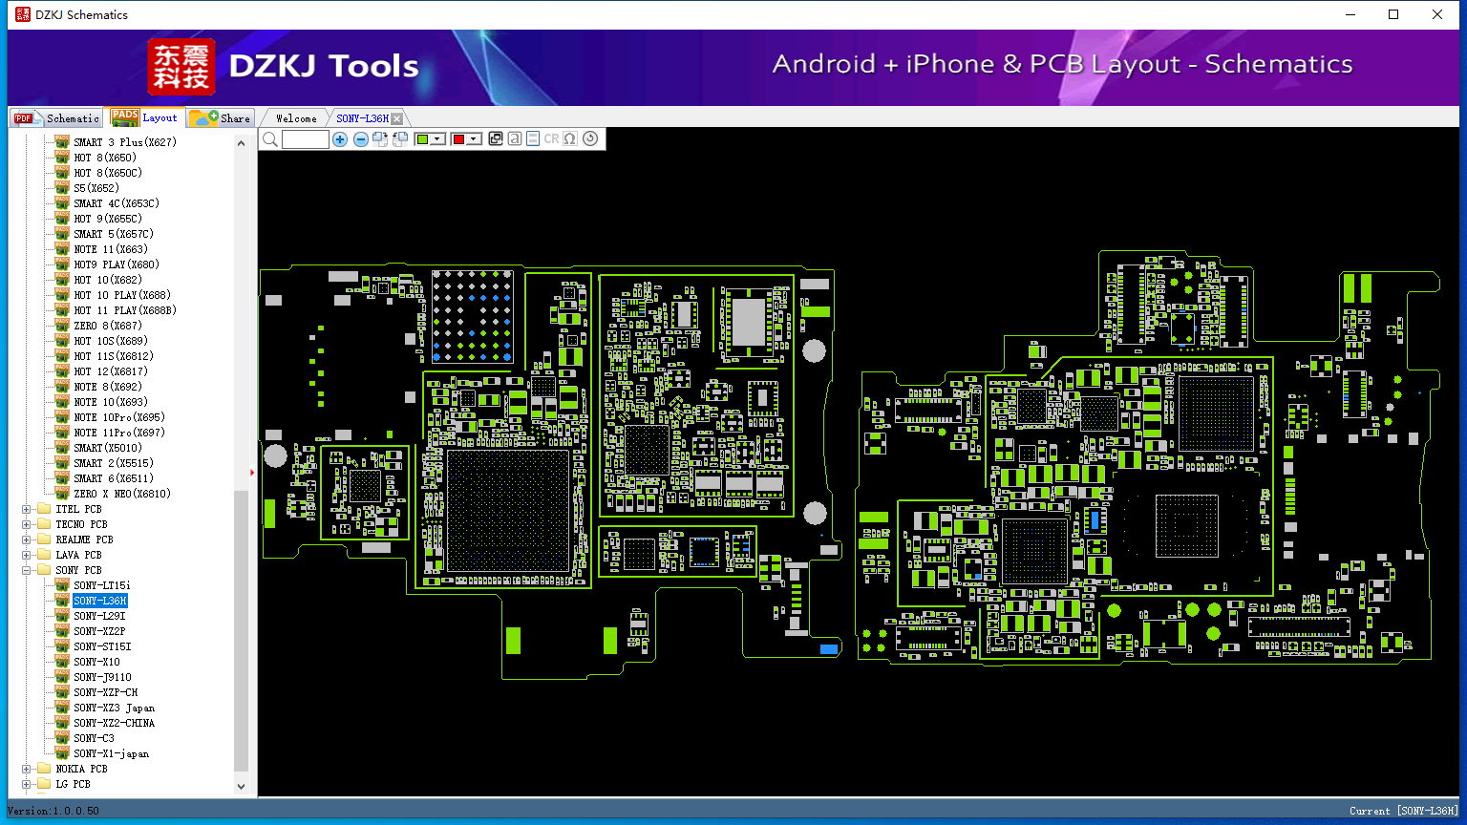Image resolution: width=1467 pixels, height=825 pixels.
Task: Click PADS icon beside HOT 12(X6817)
Action: (x=61, y=370)
